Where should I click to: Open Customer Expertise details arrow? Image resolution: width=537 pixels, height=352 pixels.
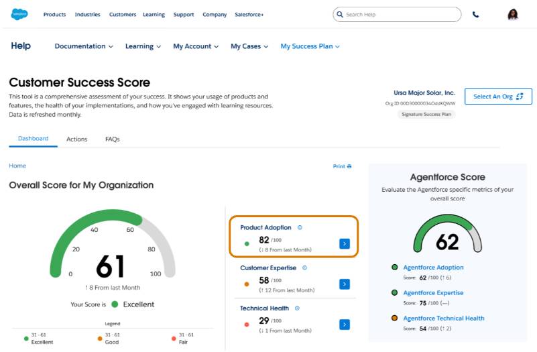coord(345,284)
